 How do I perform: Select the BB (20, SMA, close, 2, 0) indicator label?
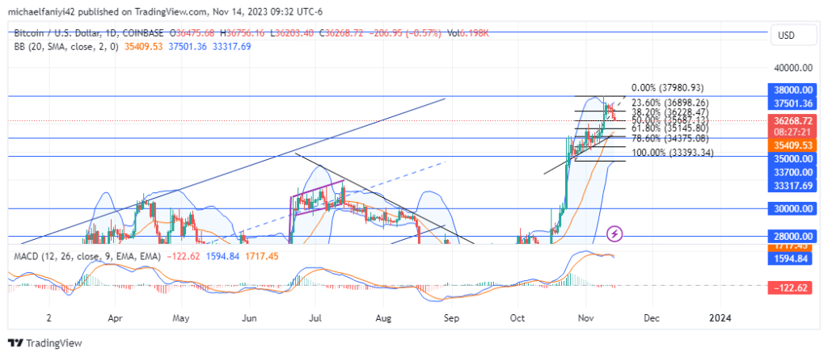66,46
